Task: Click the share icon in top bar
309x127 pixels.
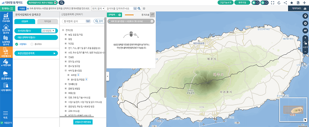Action: tap(285, 3)
